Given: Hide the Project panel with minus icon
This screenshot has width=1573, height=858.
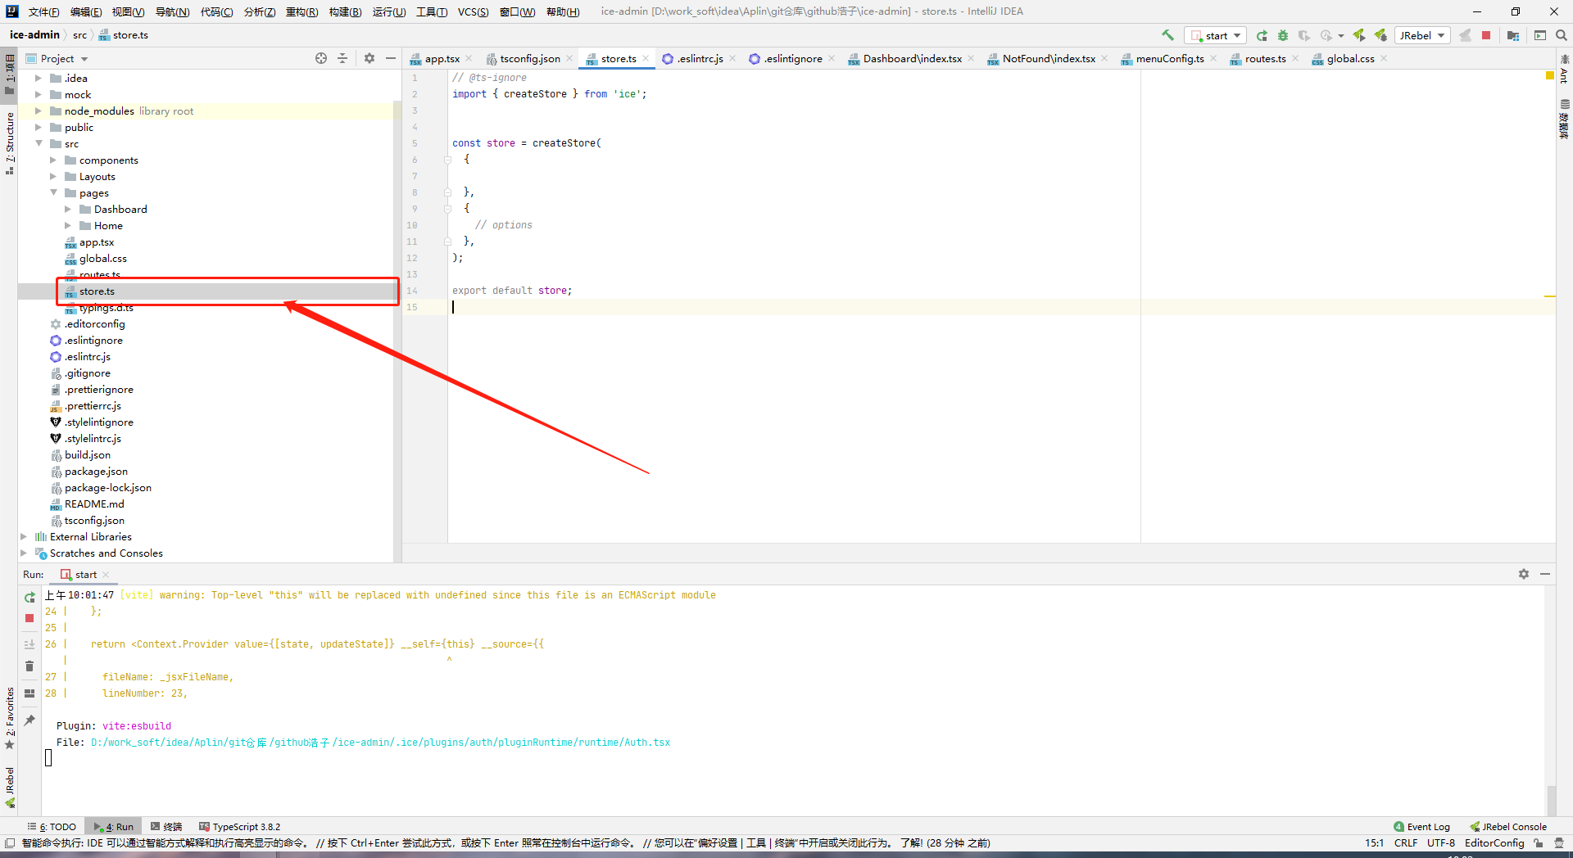Looking at the screenshot, I should [x=391, y=58].
